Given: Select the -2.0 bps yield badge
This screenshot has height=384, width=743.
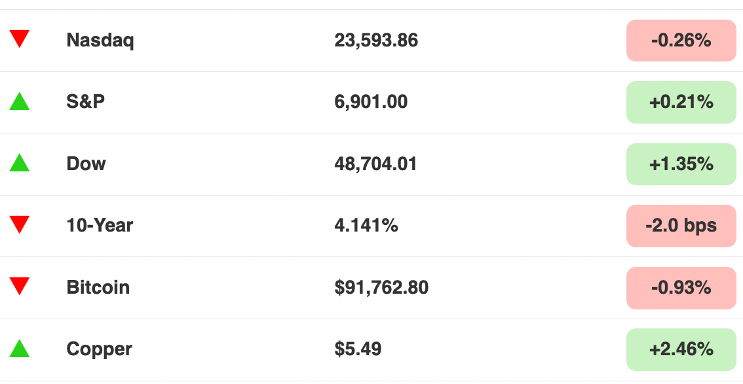Looking at the screenshot, I should [681, 226].
